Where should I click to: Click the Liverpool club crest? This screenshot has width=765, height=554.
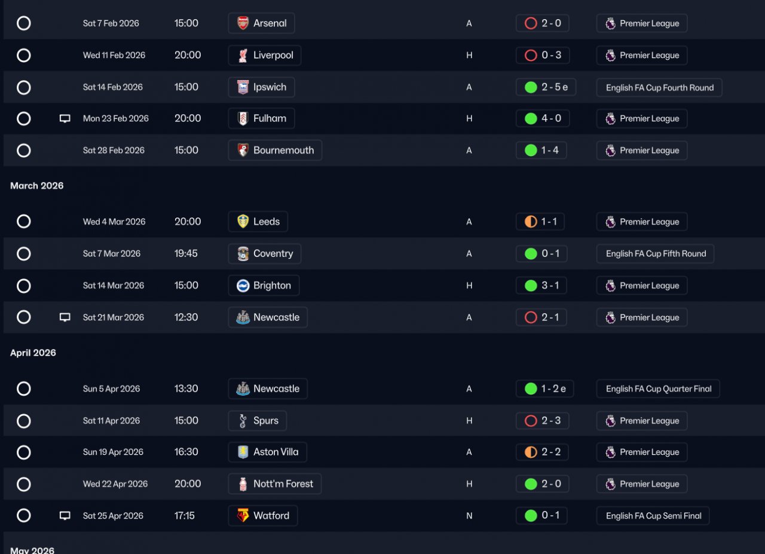pos(243,56)
